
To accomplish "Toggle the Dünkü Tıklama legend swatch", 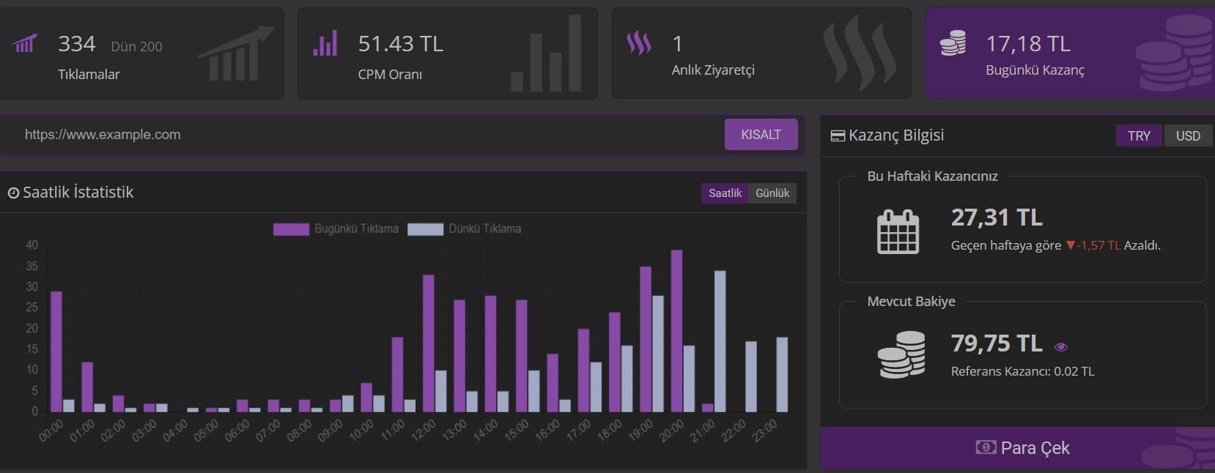I will (x=425, y=229).
